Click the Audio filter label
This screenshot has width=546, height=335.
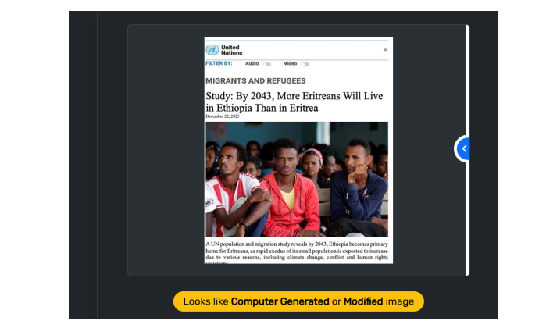(252, 63)
